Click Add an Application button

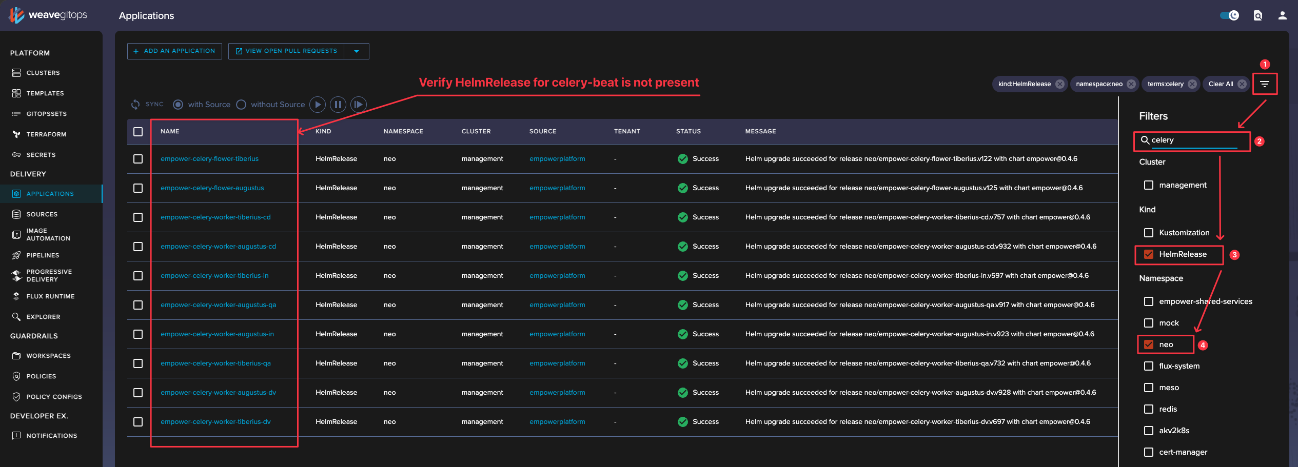pos(174,51)
